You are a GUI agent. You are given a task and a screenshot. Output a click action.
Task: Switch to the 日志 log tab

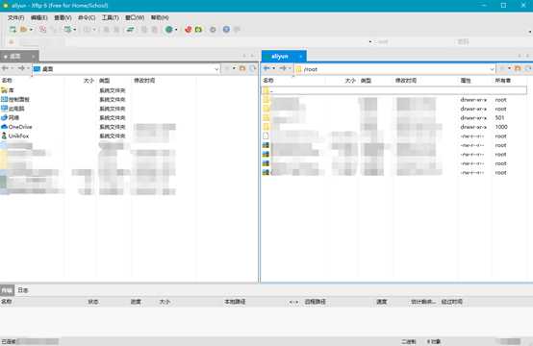(23, 290)
